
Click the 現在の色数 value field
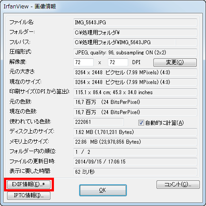pyautogui.click(x=135, y=112)
